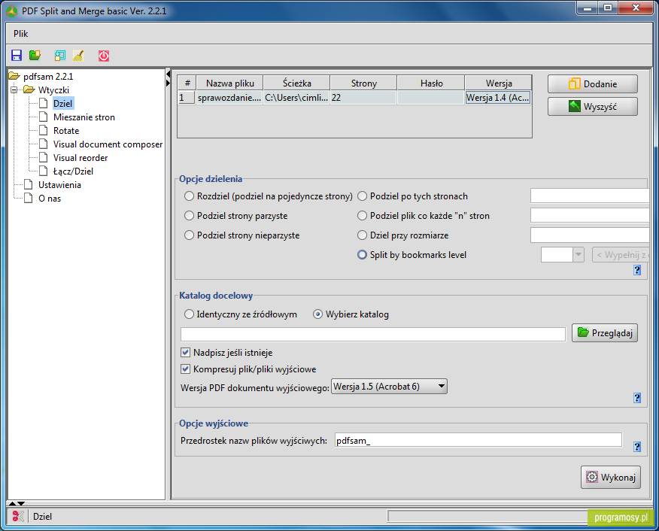Open O nas in the tree

(50, 199)
